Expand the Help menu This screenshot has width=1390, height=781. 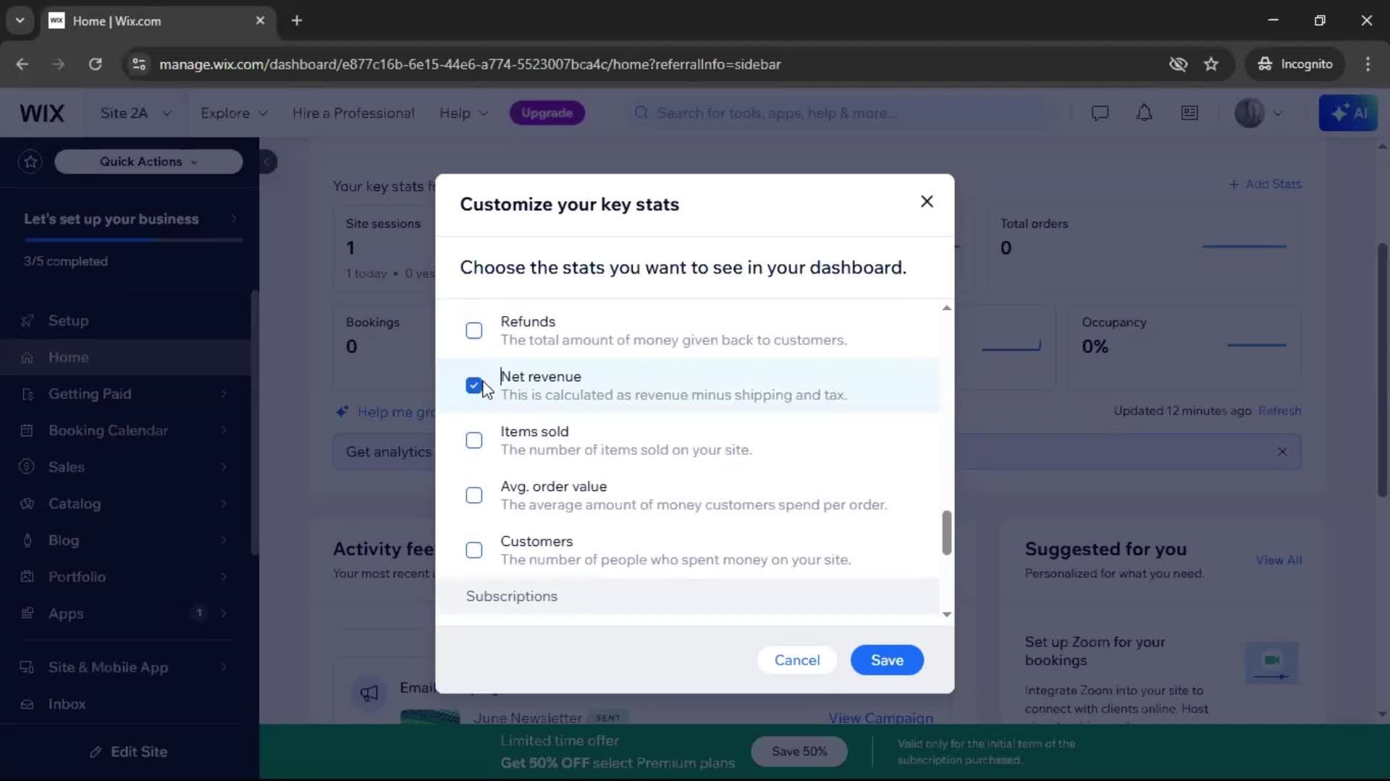[x=464, y=114]
